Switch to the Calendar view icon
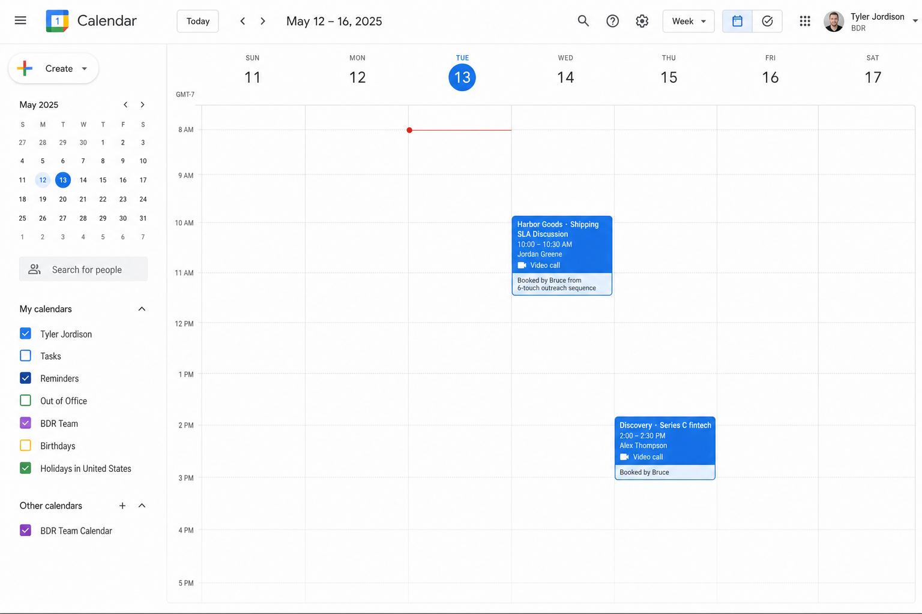The image size is (922, 614). click(737, 21)
